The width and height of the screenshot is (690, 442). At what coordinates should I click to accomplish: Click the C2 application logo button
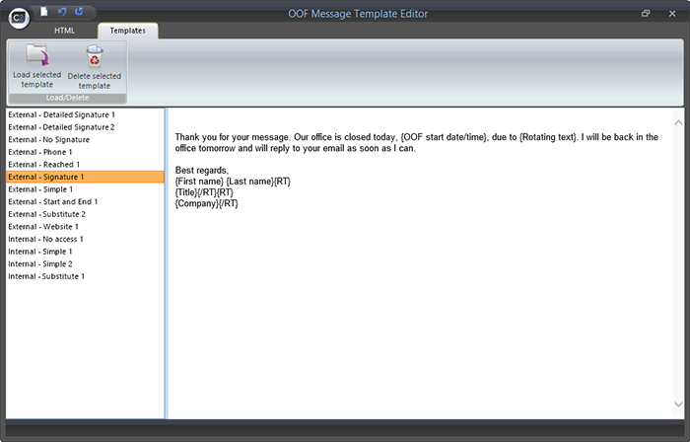[x=19, y=18]
